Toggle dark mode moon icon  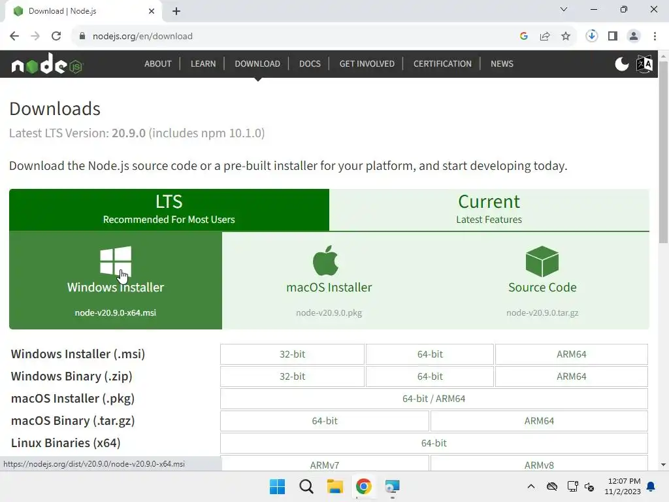tap(622, 64)
